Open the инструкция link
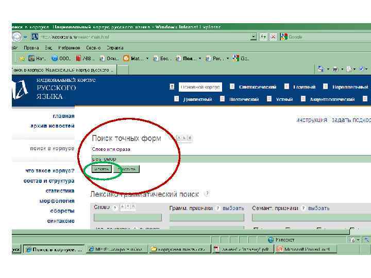Screen dimensions: 371x278 click(x=312, y=120)
